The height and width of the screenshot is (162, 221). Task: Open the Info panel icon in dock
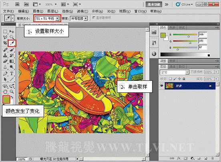(154, 54)
